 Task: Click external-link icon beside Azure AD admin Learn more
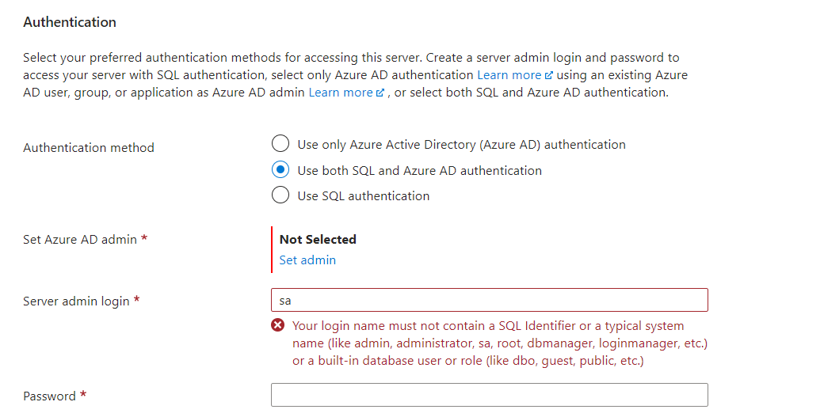pyautogui.click(x=380, y=93)
